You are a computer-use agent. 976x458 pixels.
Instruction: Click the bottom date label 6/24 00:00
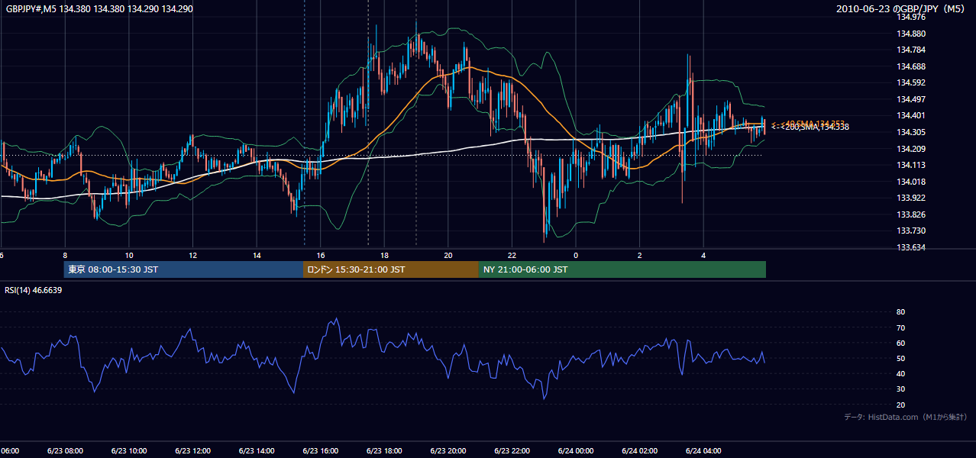coord(576,451)
